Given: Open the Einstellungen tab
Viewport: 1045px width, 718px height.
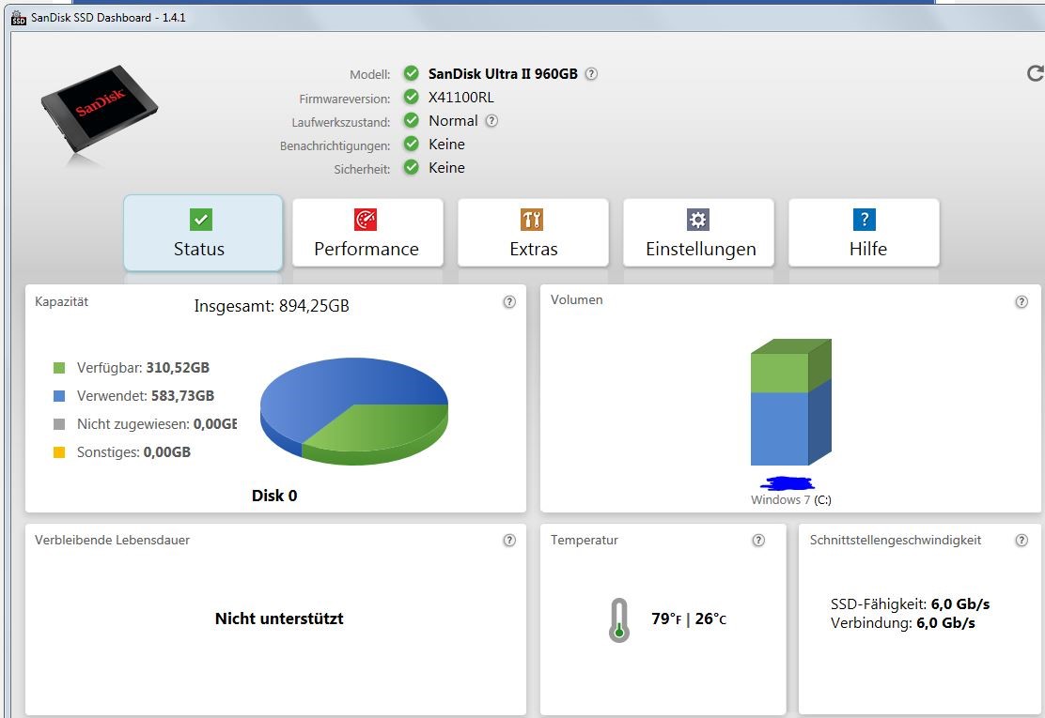Looking at the screenshot, I should click(698, 233).
